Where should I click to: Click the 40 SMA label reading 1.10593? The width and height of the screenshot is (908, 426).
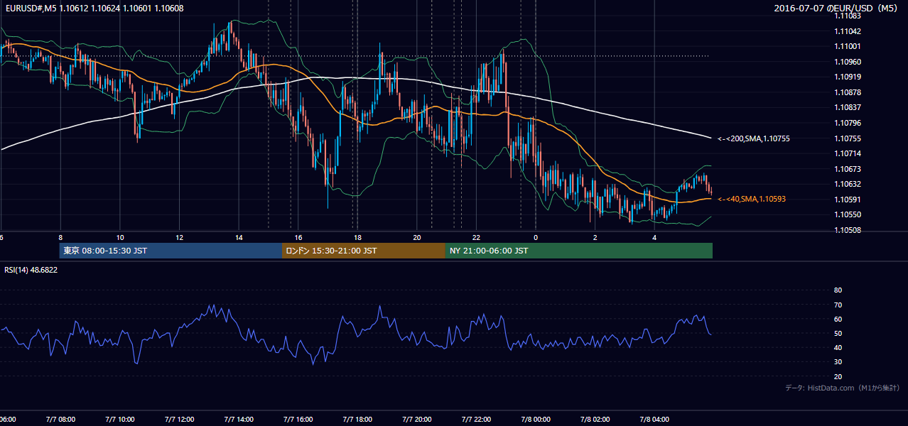(x=751, y=199)
